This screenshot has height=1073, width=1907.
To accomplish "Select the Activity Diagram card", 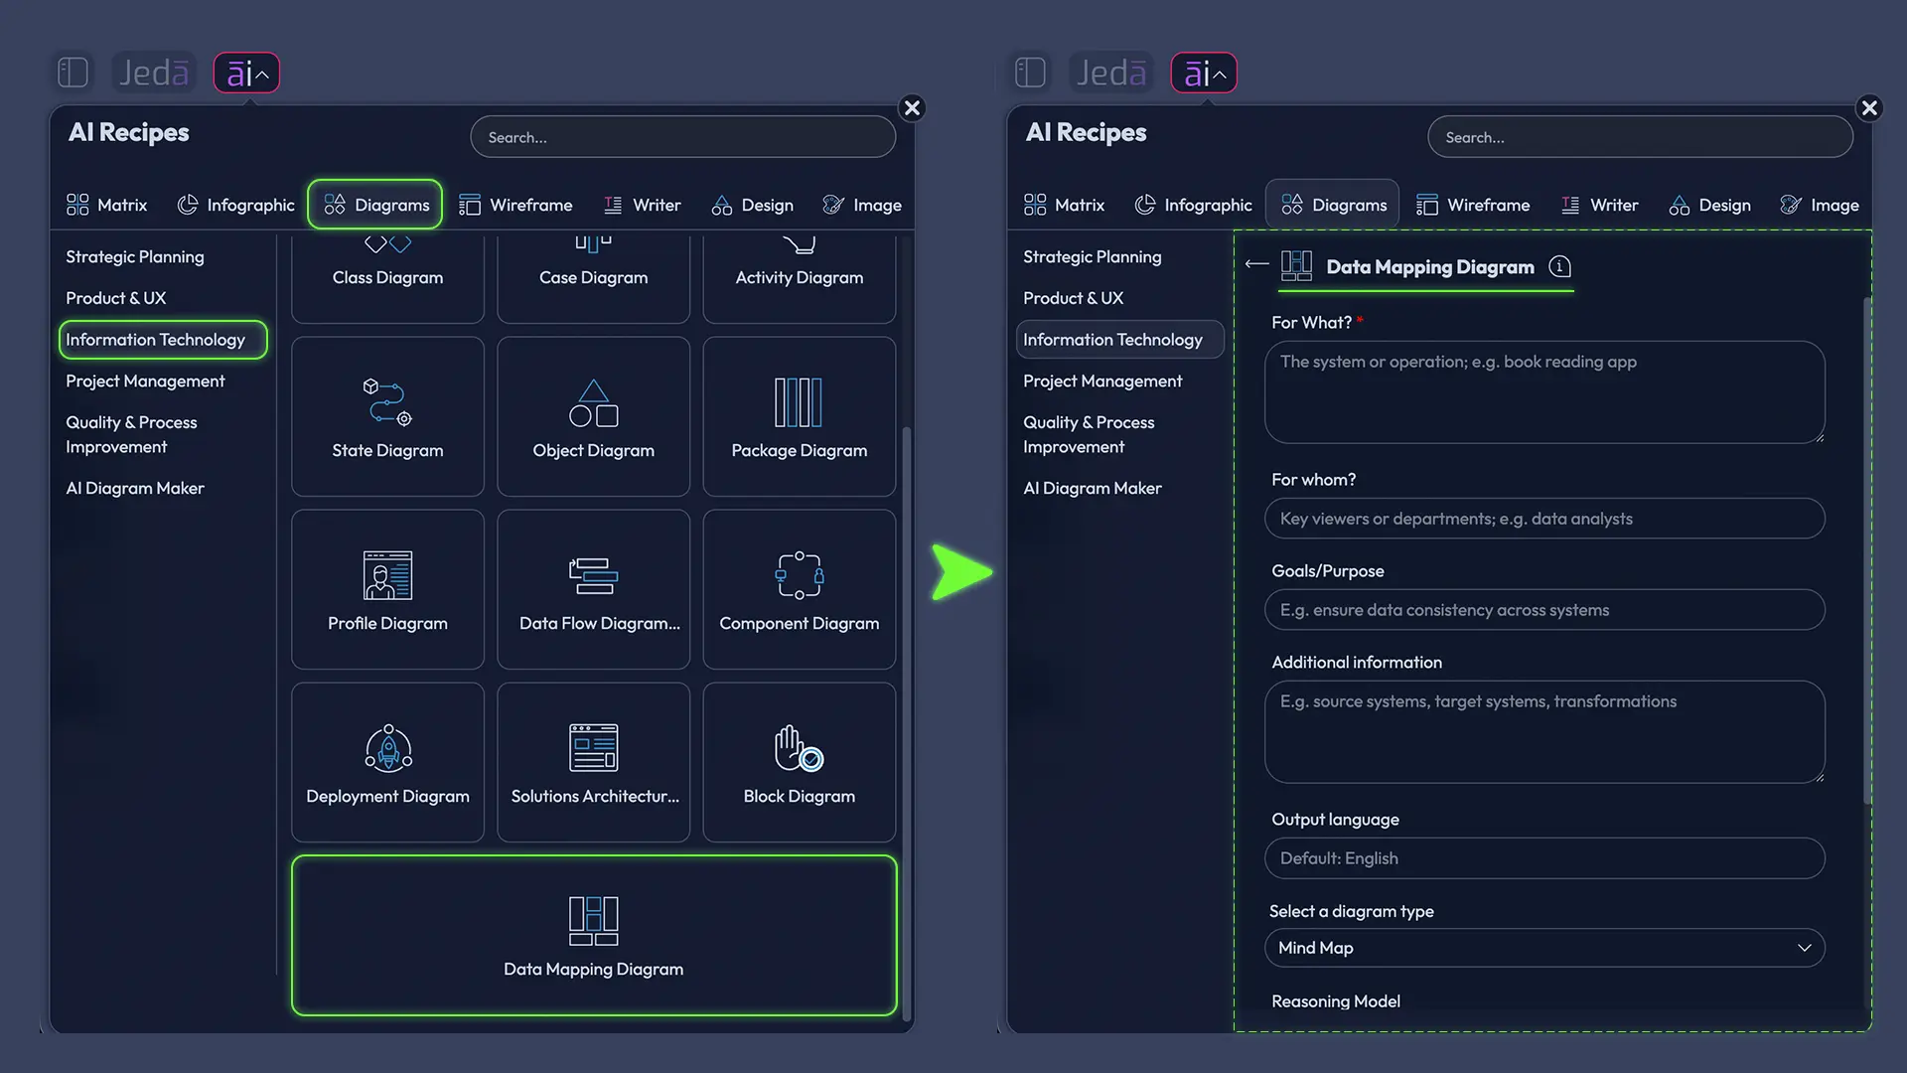I will tap(800, 277).
